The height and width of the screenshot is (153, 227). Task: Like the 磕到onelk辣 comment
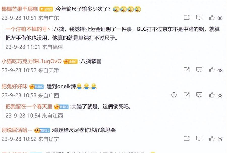[x=212, y=95]
